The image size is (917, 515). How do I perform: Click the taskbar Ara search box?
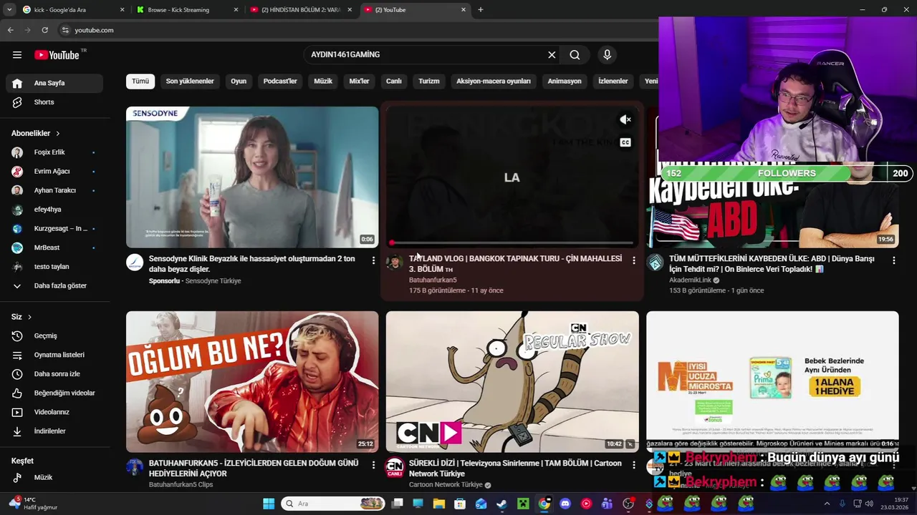point(333,504)
